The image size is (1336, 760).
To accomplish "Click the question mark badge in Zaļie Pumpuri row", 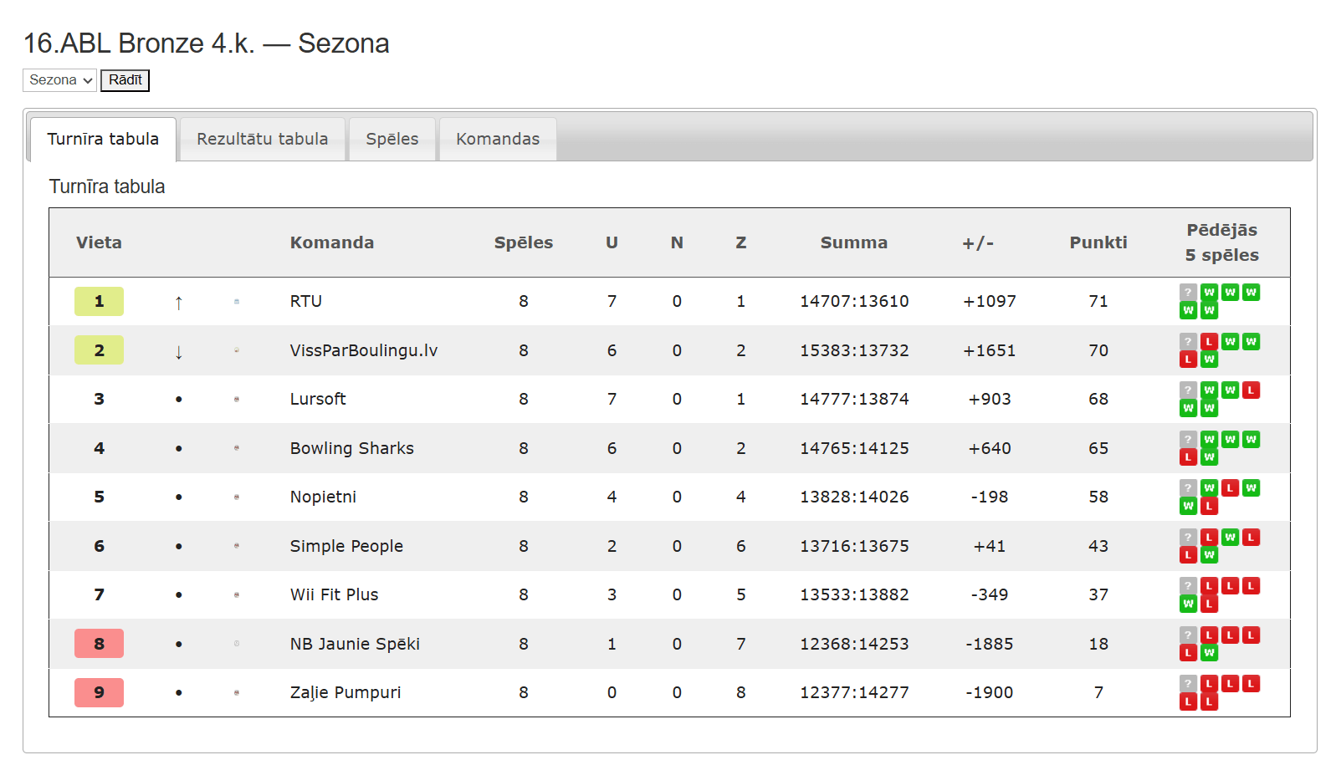I will (1188, 684).
